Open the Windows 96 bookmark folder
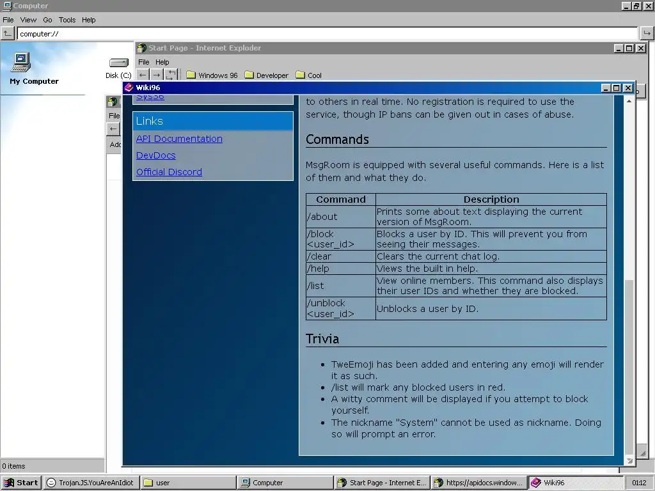 [212, 75]
